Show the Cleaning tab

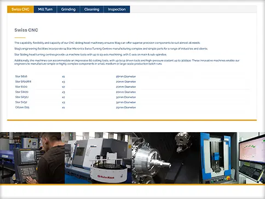coord(92,9)
